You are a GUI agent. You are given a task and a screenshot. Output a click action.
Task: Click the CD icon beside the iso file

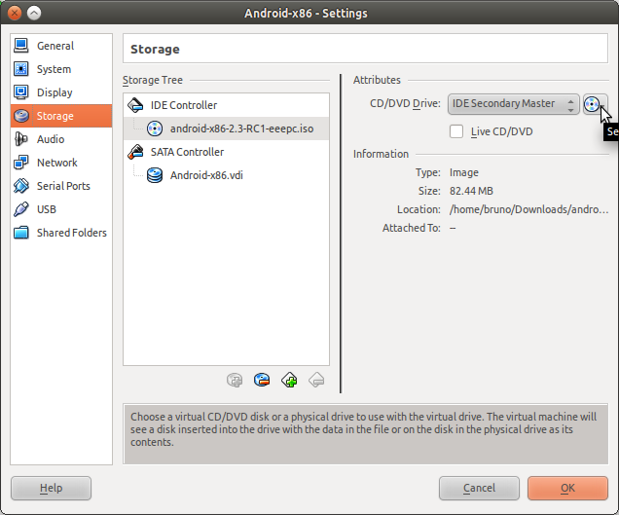click(x=155, y=129)
